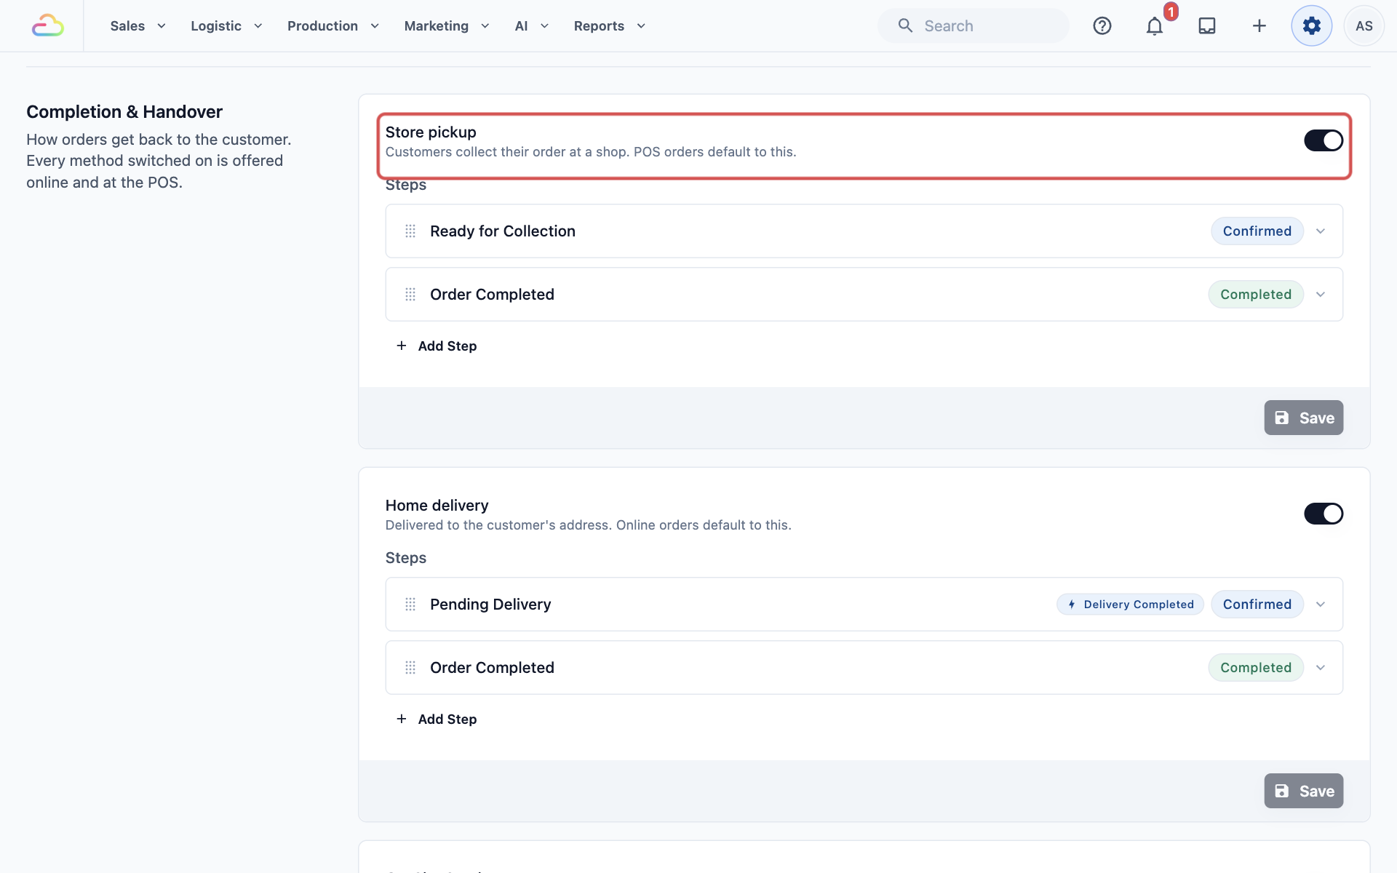
Task: Click the Delivery Completed automation badge
Action: (x=1130, y=605)
